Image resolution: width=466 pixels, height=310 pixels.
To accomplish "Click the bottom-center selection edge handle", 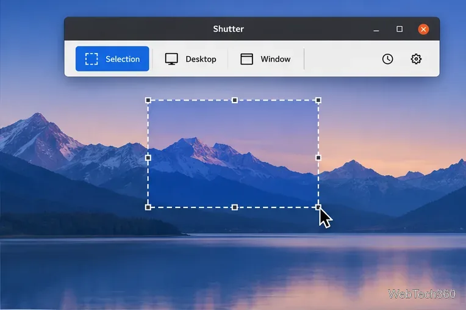I will coord(234,207).
